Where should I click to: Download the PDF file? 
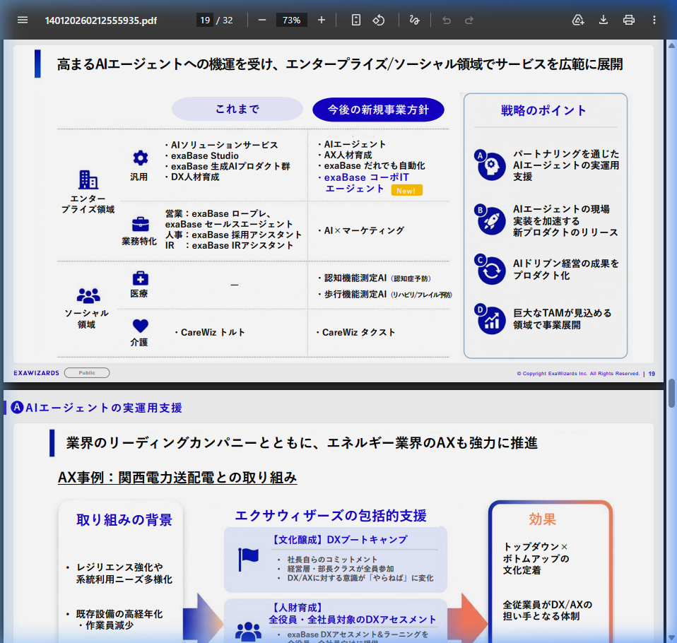pos(603,20)
